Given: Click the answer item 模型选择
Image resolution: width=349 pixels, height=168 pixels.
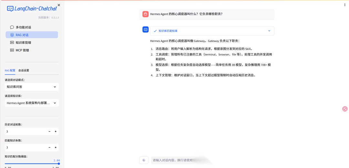Looking at the screenshot, I should [x=213, y=67].
